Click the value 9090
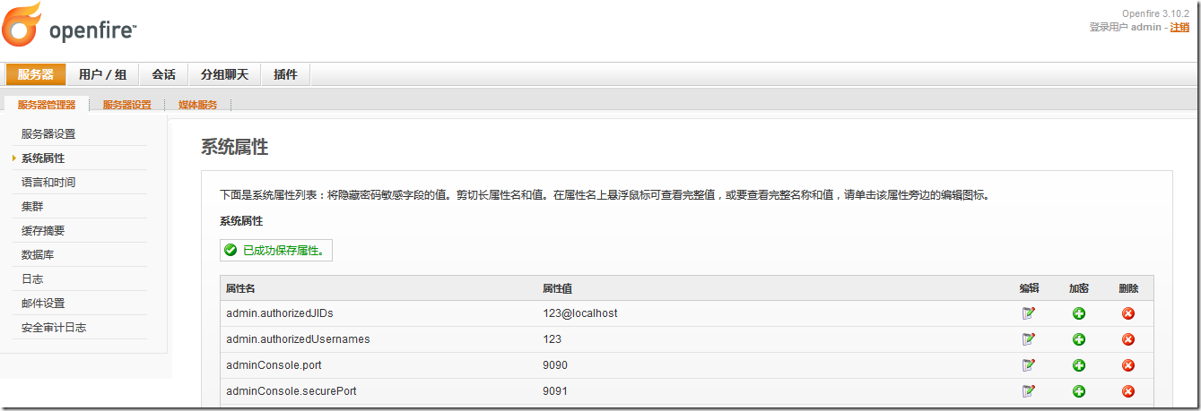 [x=555, y=365]
